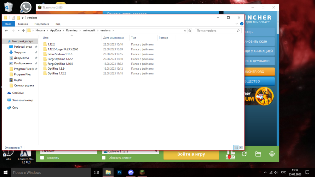The image size is (315, 177).
Task: Select Сеть in navigation pane
Action: [15, 108]
